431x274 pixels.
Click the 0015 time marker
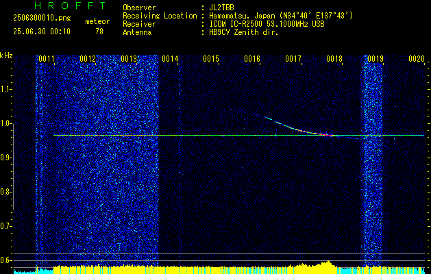click(x=211, y=59)
